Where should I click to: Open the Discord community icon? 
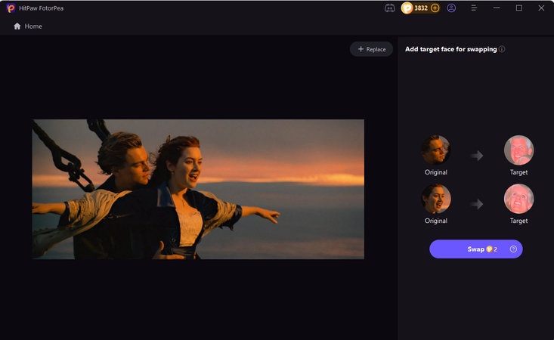(x=389, y=8)
